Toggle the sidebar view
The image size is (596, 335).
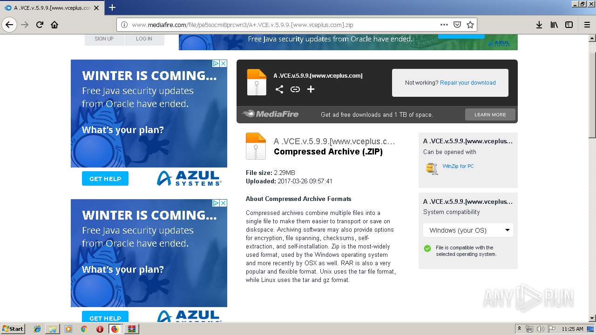pyautogui.click(x=569, y=25)
